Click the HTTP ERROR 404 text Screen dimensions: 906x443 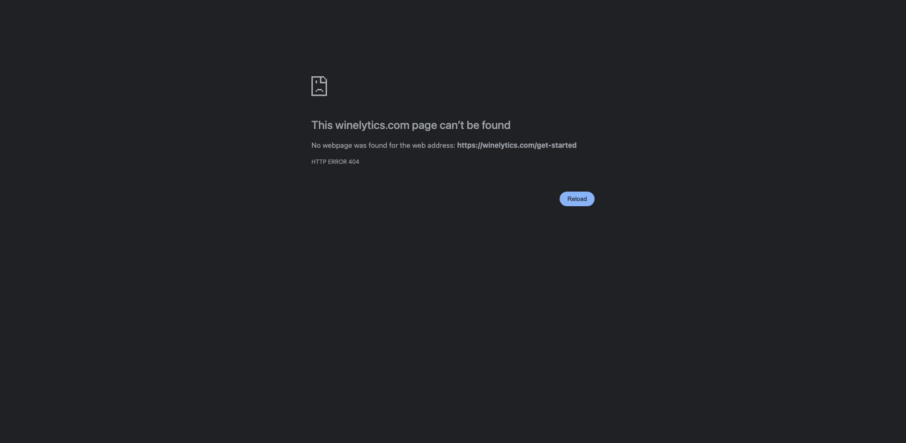pyautogui.click(x=335, y=162)
